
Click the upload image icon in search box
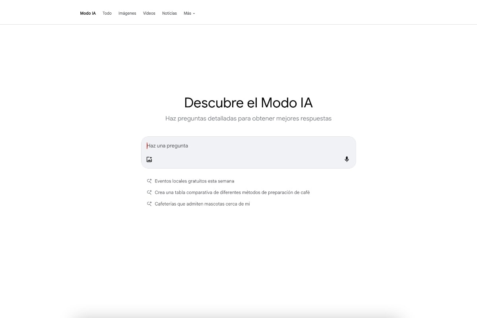pyautogui.click(x=149, y=159)
